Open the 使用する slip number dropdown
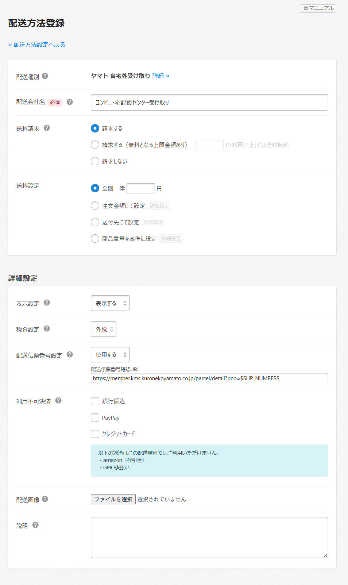The image size is (348, 585). tap(110, 355)
